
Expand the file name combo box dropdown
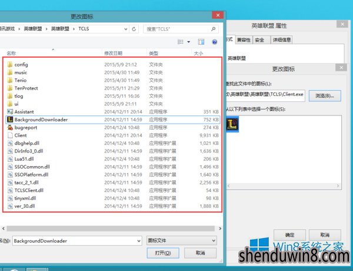pos(139,241)
